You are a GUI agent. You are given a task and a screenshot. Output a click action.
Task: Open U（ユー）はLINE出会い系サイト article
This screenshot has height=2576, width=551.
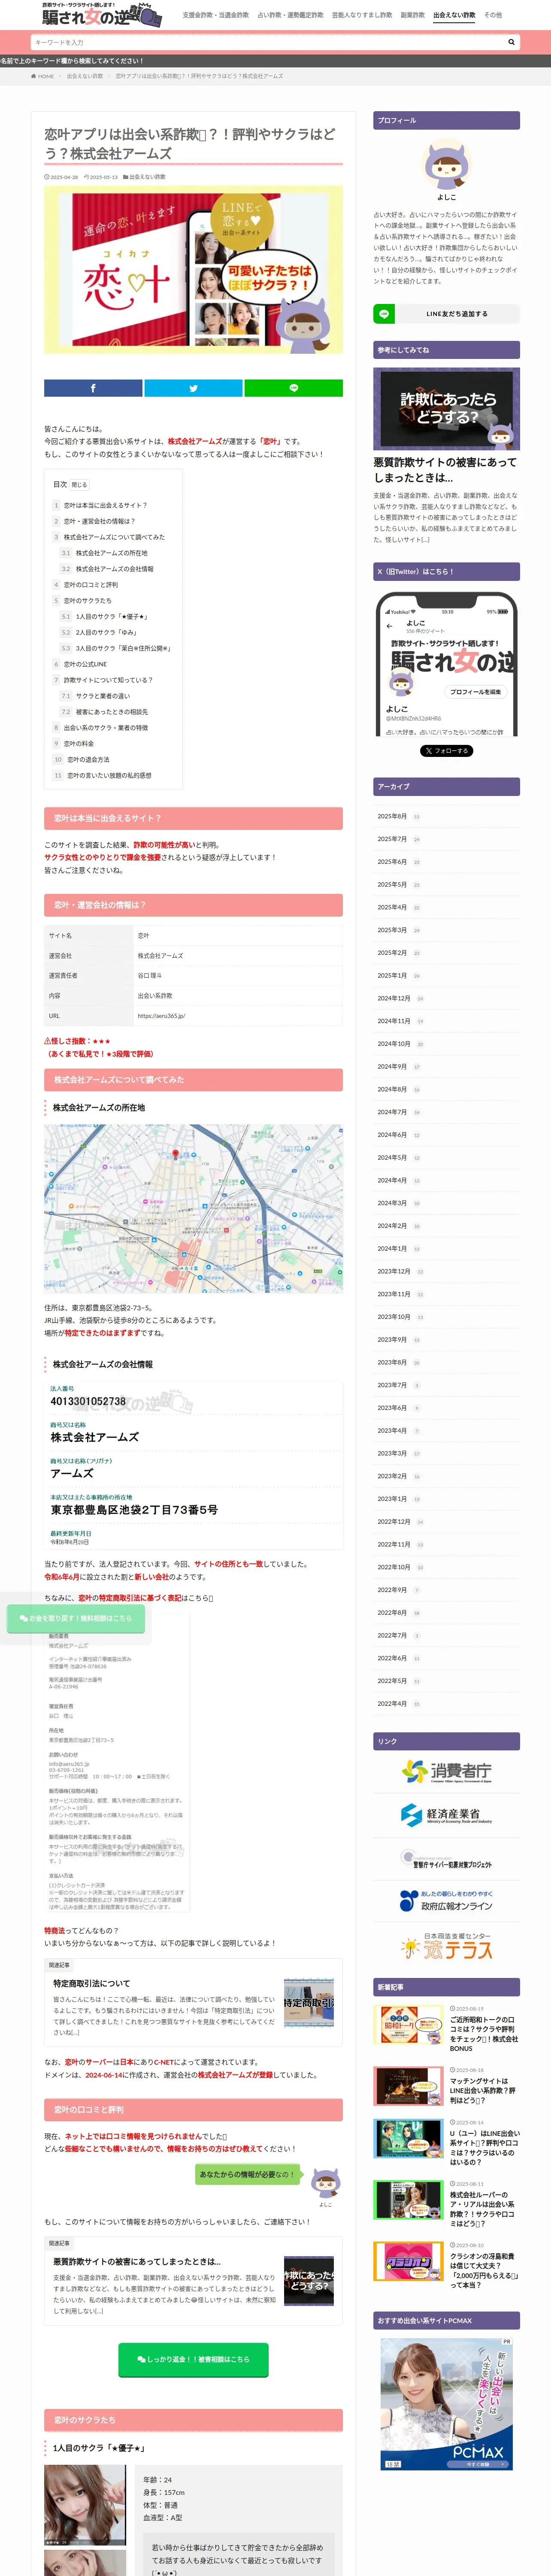pyautogui.click(x=483, y=2147)
